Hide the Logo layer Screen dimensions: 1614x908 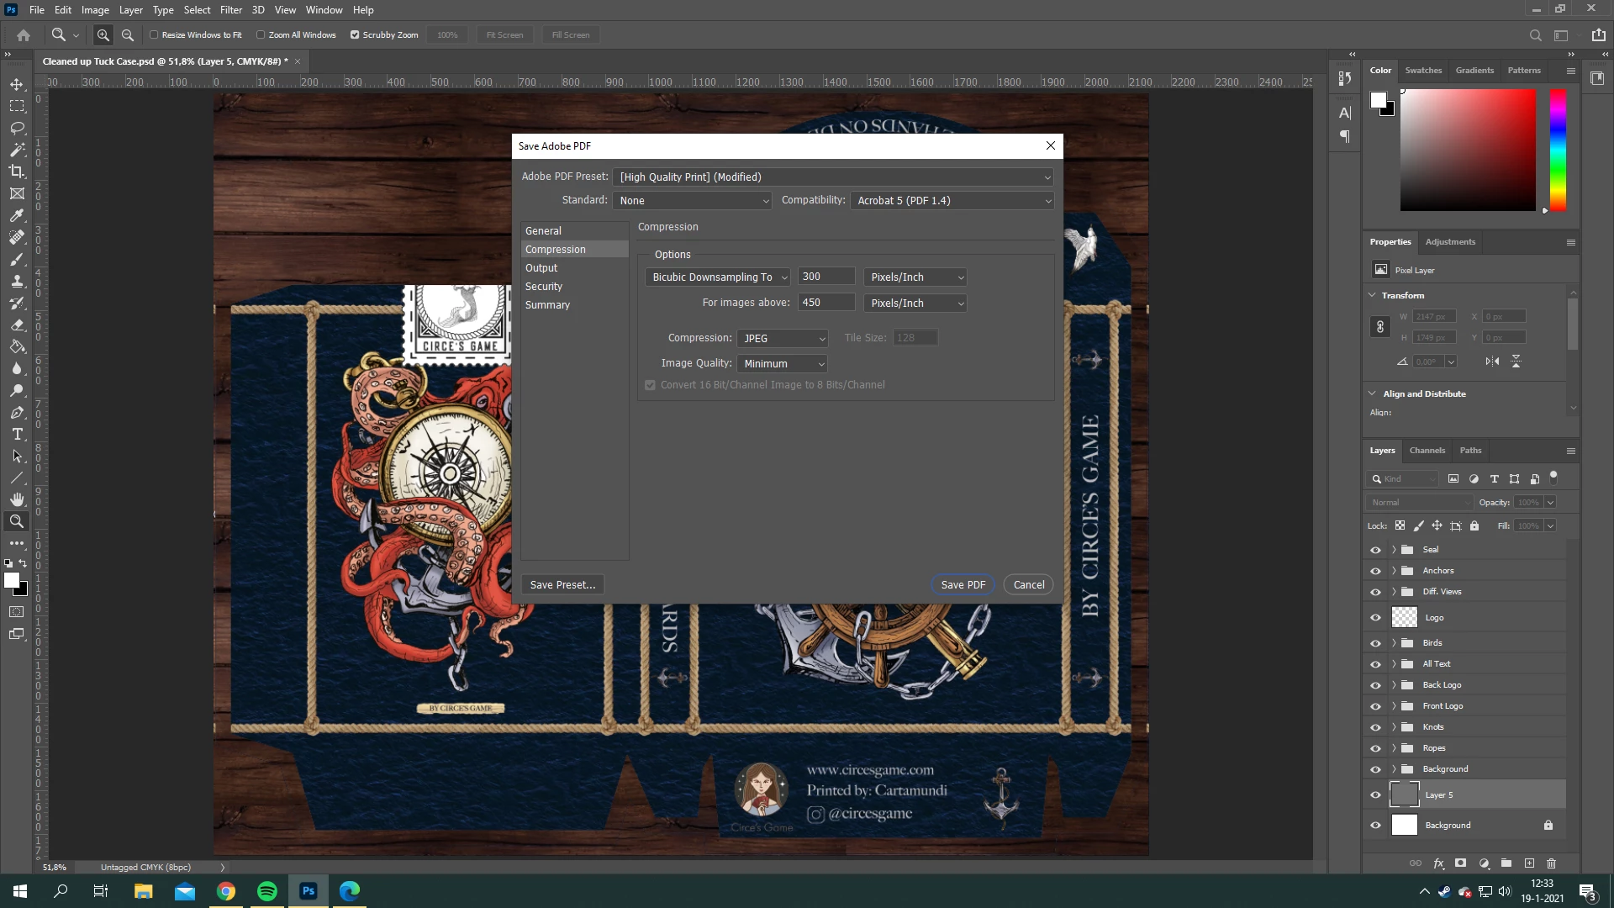tap(1375, 618)
